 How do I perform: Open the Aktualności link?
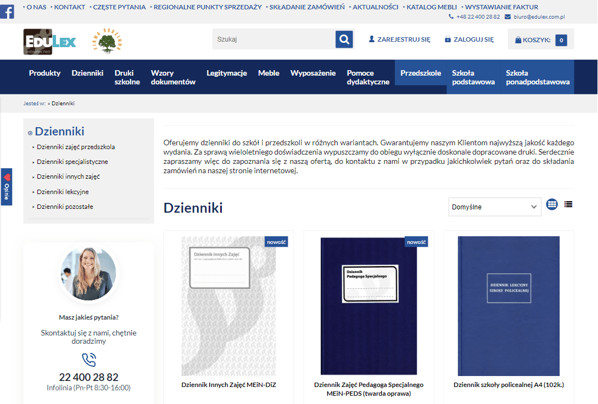(x=375, y=7)
